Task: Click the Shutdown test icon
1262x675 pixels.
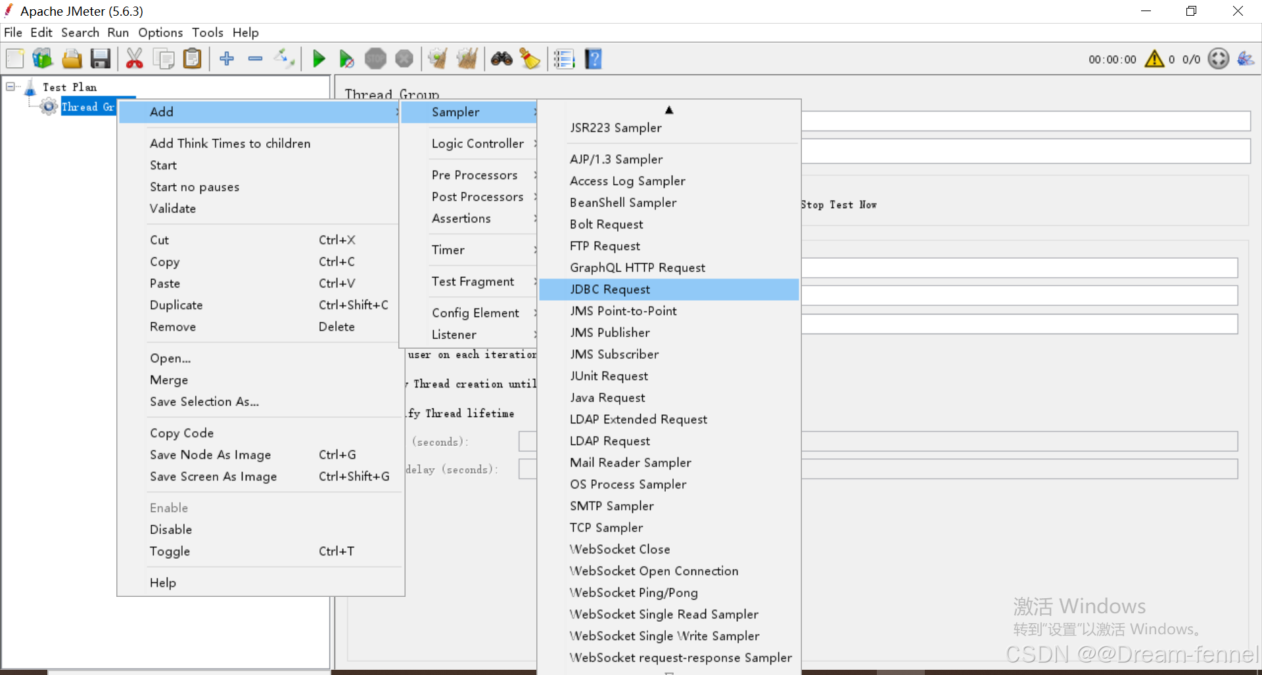Action: (404, 59)
